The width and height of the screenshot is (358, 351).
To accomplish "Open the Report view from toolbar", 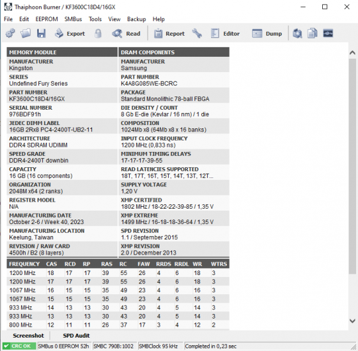I will pyautogui.click(x=169, y=33).
